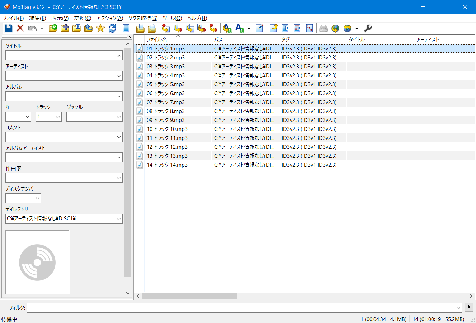This screenshot has width=476, height=323.
Task: Copy the tag using the first clipboard icon
Action: pos(140,28)
